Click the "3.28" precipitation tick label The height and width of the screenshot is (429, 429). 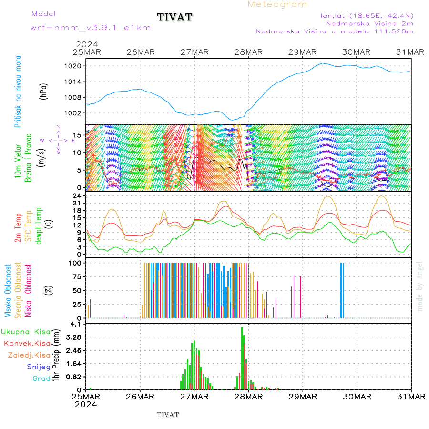(74, 337)
